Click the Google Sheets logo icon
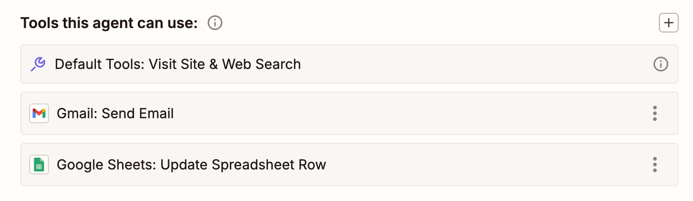 click(39, 165)
